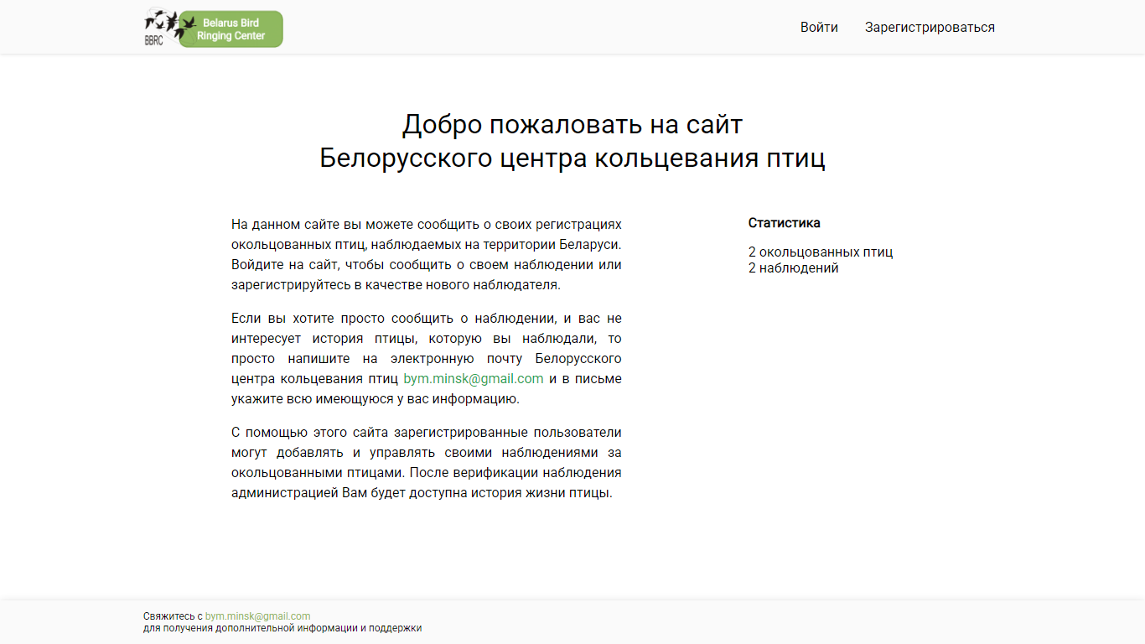Open the Зарегистрироваться registration link

[x=930, y=27]
